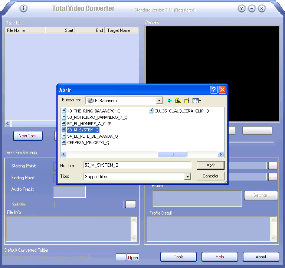This screenshot has height=268, width=285.
Task: Click the Abrir dialog context help button
Action: [x=214, y=89]
